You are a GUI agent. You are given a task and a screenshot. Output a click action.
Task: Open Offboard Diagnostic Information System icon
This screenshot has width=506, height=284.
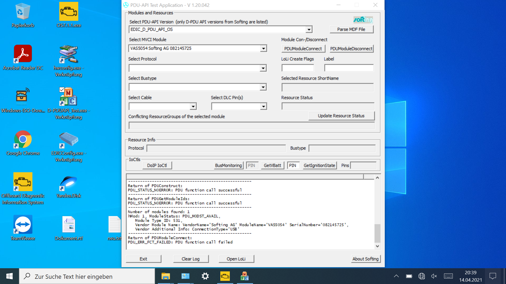23,189
